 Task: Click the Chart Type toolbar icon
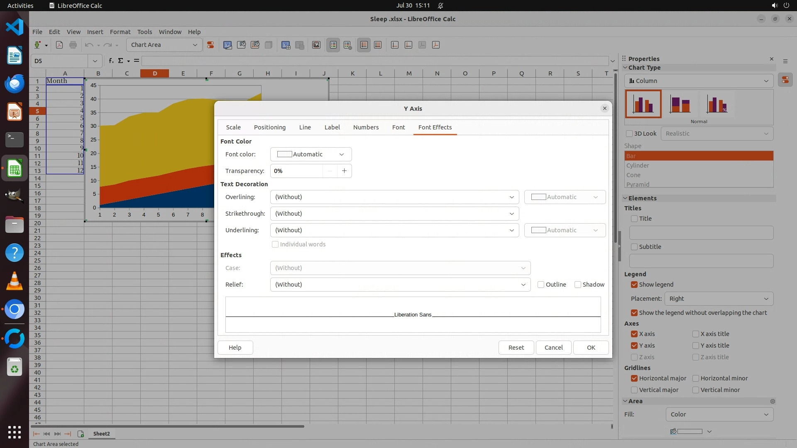pos(227,45)
